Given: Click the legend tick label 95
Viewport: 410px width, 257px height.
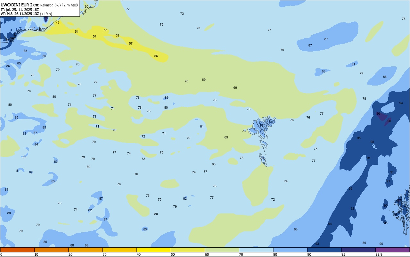Looking at the screenshot, I should [x=343, y=254].
